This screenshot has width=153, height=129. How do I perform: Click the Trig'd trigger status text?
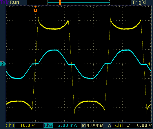pyautogui.click(x=139, y=2)
